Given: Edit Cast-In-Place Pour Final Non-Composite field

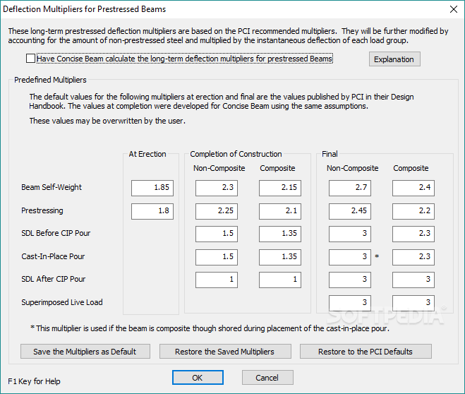Looking at the screenshot, I should pyautogui.click(x=350, y=257).
